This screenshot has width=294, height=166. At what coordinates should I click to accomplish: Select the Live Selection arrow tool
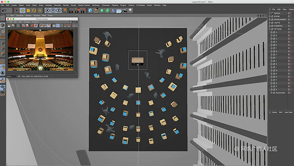[17, 10]
